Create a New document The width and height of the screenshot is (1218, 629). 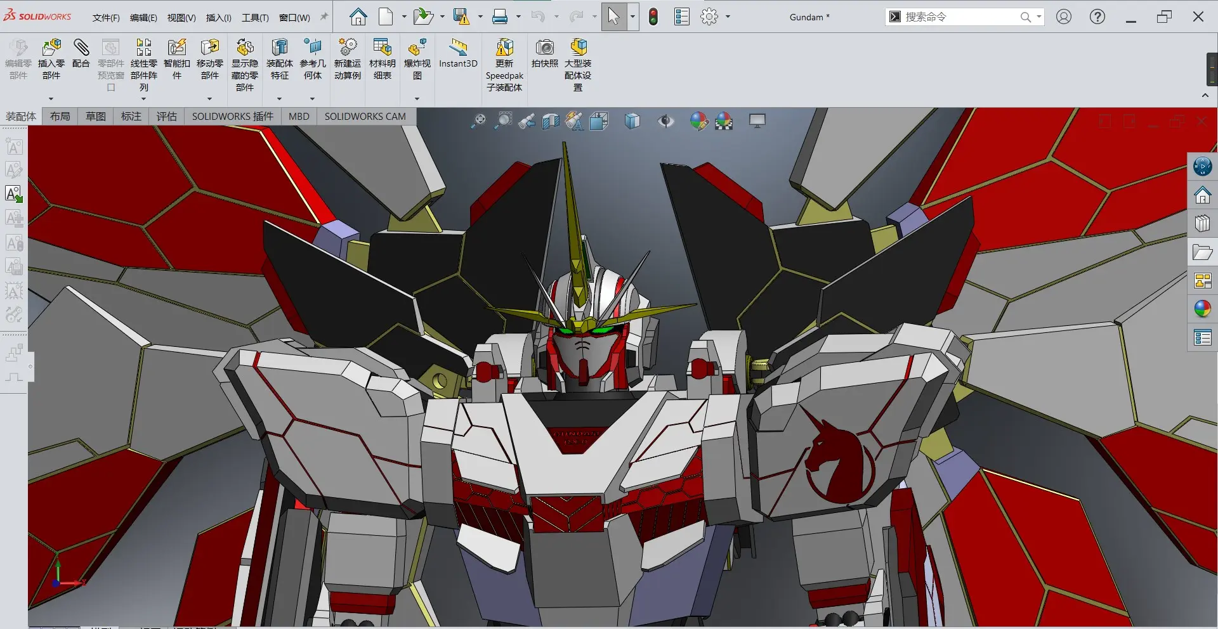[x=386, y=16]
